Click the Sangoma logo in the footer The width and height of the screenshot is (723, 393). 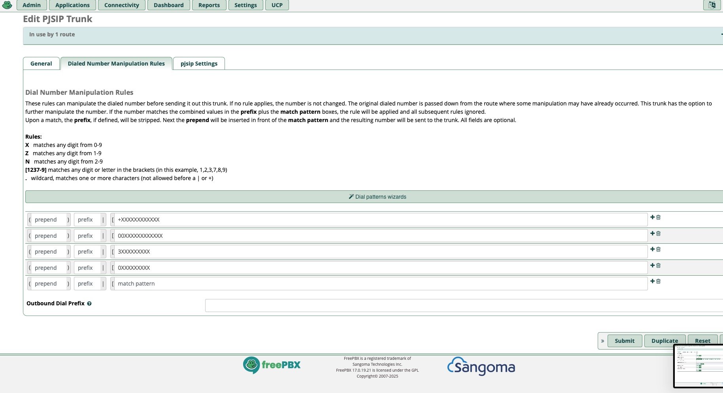[x=481, y=366]
